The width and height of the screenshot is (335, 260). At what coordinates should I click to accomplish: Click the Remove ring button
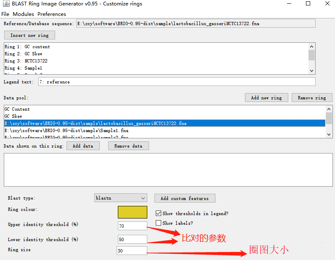[312, 98]
